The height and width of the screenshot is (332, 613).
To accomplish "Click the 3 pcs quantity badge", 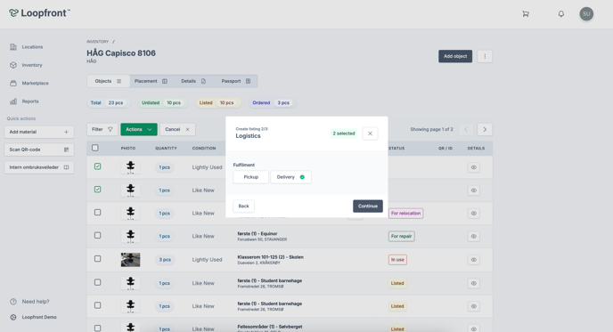I will [x=165, y=260].
